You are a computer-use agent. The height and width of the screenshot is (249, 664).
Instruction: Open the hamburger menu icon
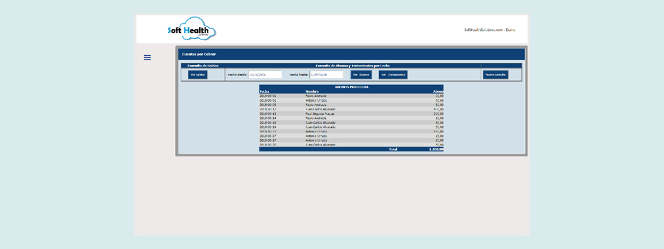pyautogui.click(x=147, y=57)
